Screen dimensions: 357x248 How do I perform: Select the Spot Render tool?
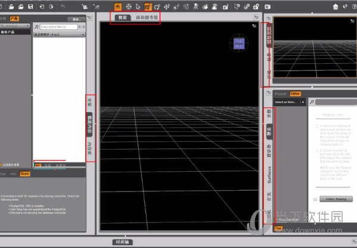click(225, 7)
